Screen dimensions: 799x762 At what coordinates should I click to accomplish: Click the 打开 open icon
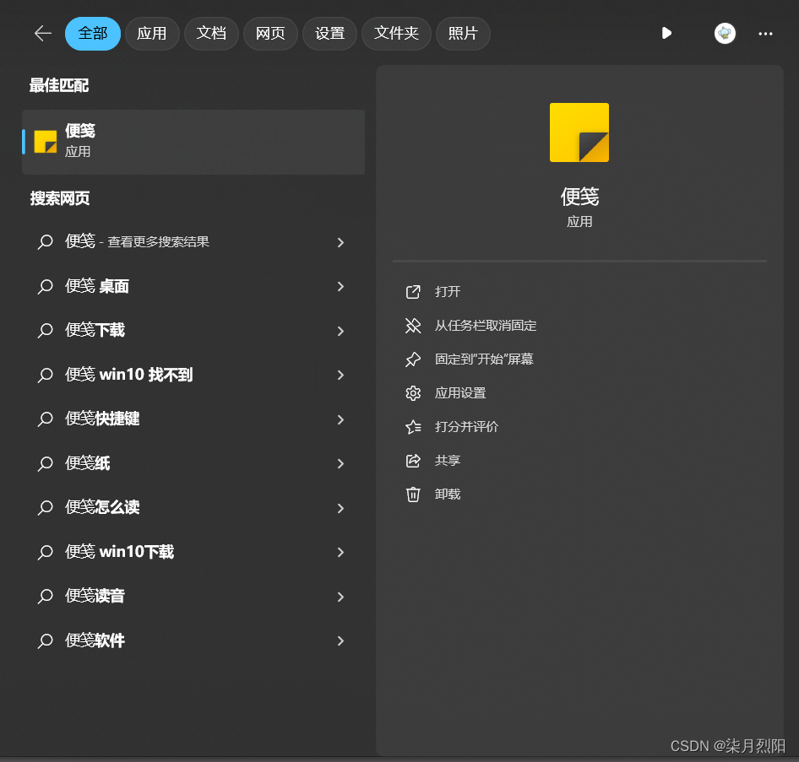413,292
